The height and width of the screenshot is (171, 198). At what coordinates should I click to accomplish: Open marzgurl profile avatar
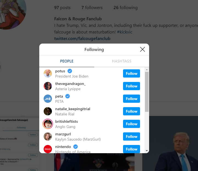[x=48, y=136]
